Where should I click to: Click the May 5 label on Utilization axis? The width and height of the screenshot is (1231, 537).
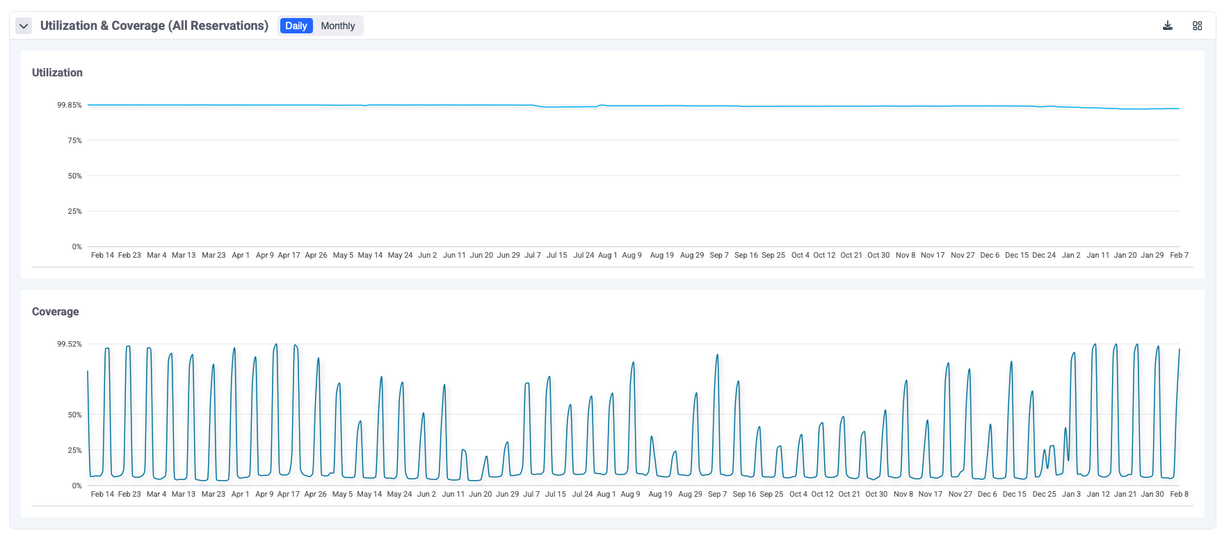[x=343, y=255]
